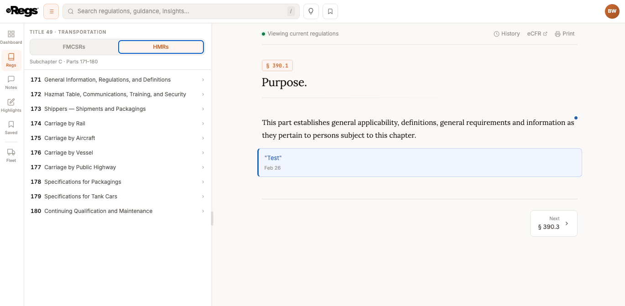Image resolution: width=625 pixels, height=306 pixels.
Task: Open the eCFR external link
Action: point(537,34)
